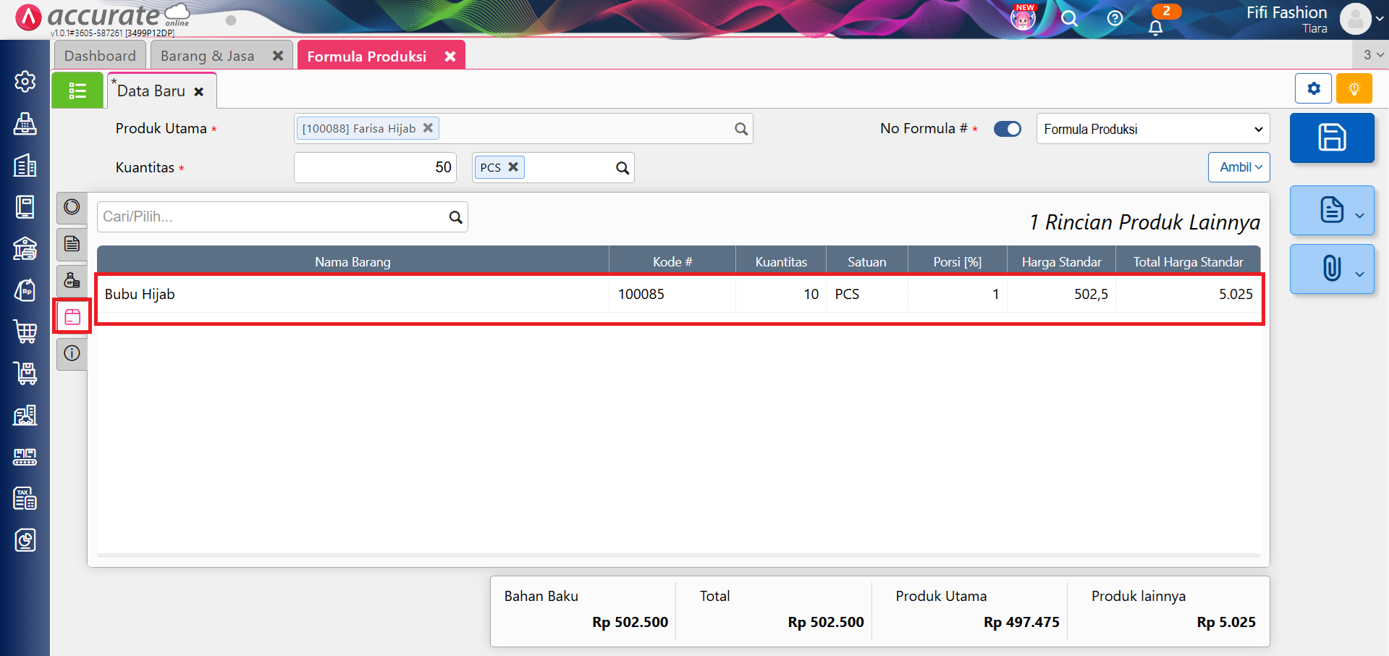Click the list view green button
1389x656 pixels.
[77, 91]
